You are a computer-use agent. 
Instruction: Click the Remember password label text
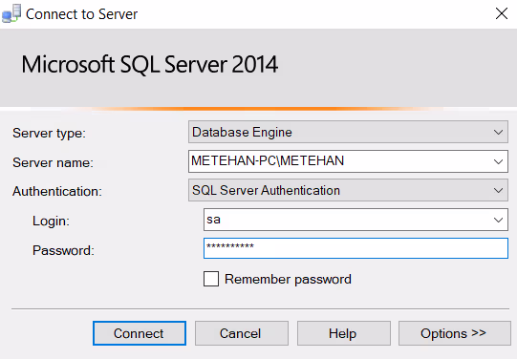[288, 280]
